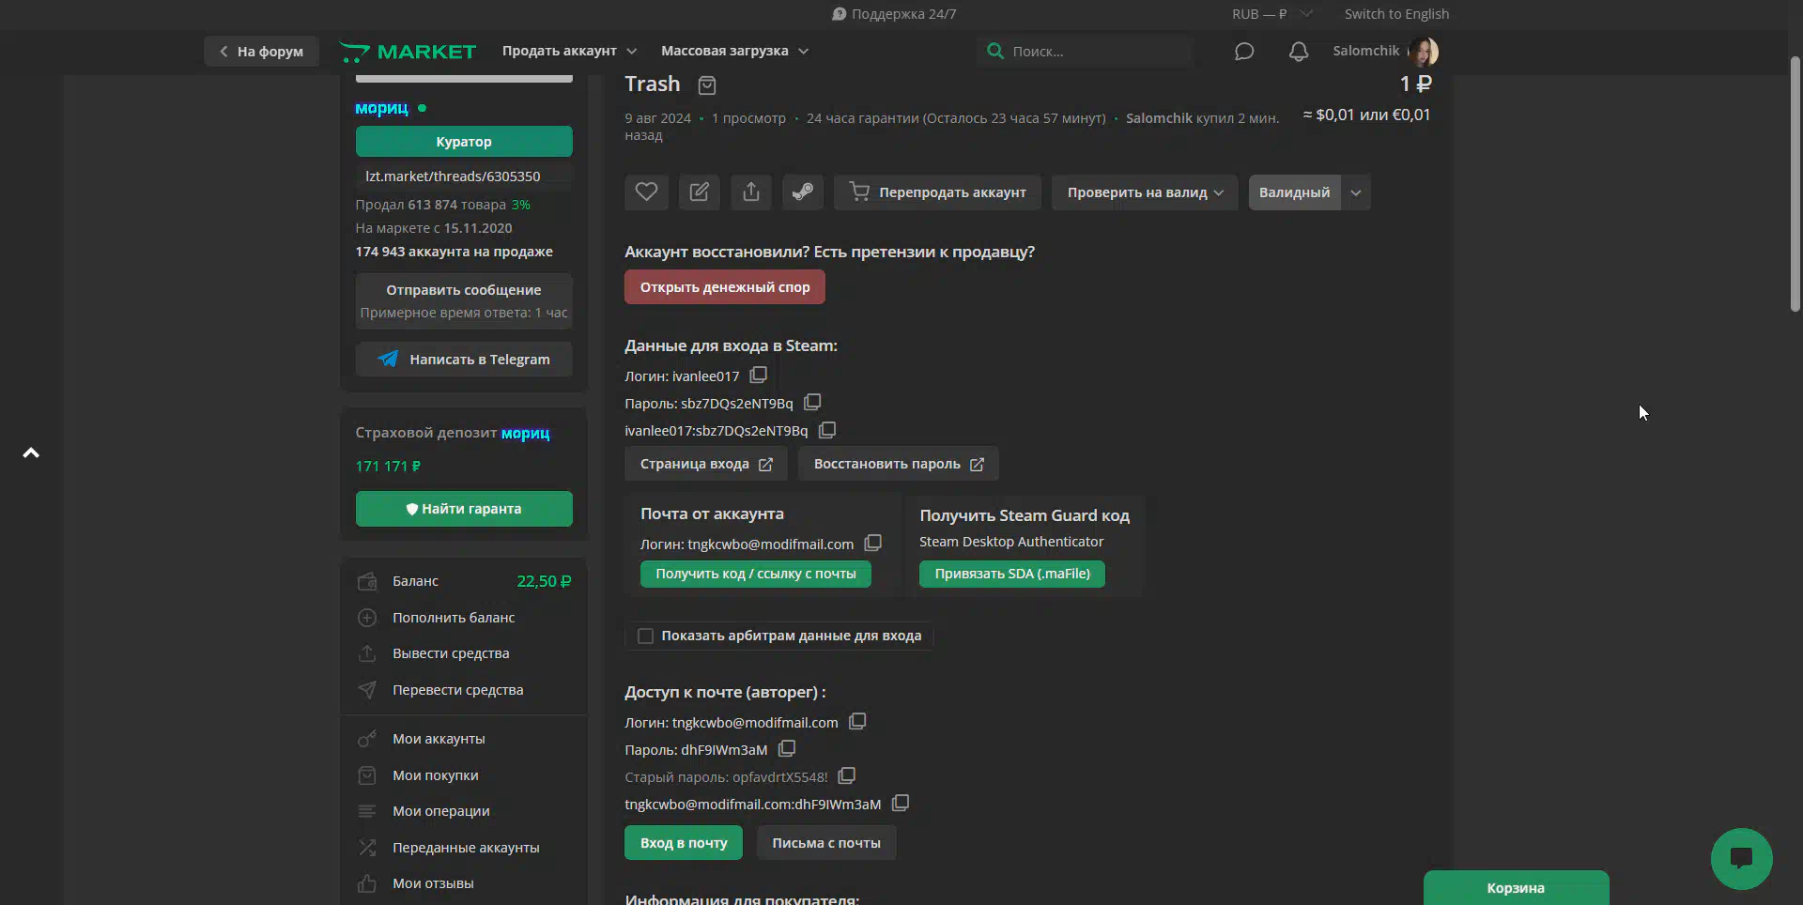Open the notifications bell
The height and width of the screenshot is (905, 1803).
[x=1299, y=52]
